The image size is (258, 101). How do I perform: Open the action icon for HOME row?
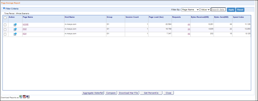[x=15, y=25]
